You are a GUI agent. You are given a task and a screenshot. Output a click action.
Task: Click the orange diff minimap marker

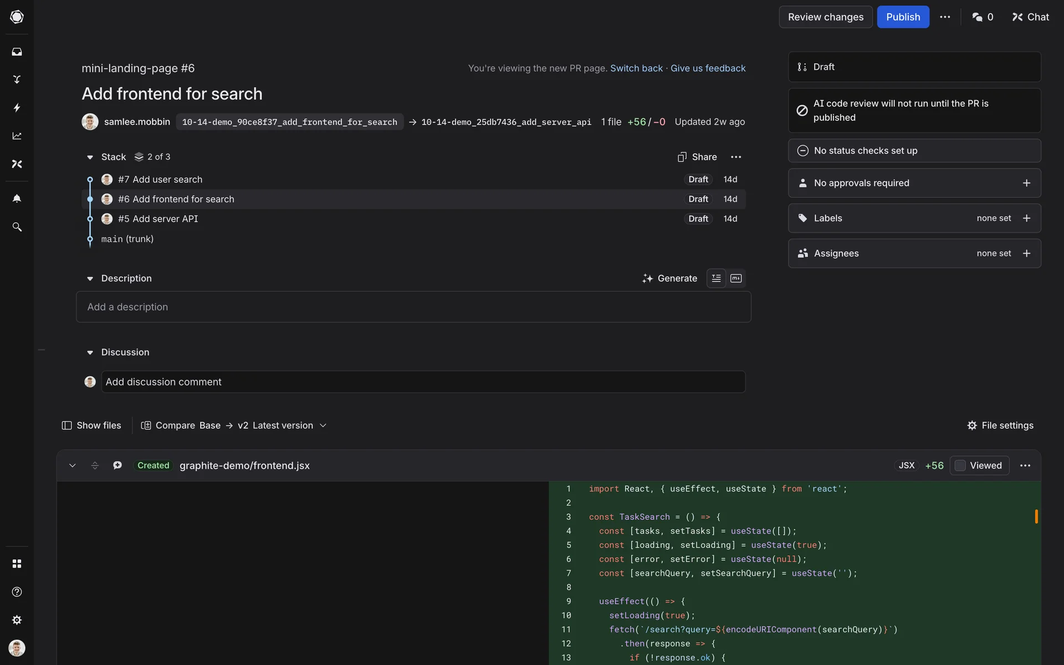click(x=1036, y=516)
